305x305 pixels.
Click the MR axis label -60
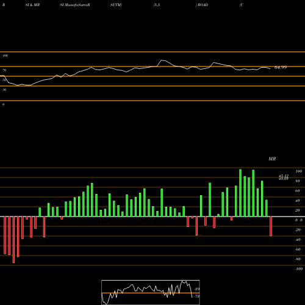click(x=298, y=249)
